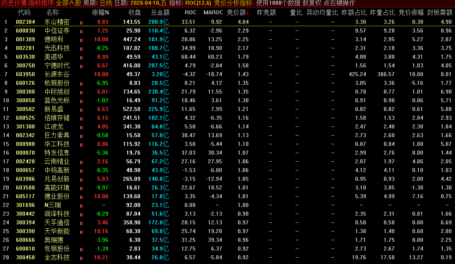Click the R marker beside 天华新能
Image resolution: width=455 pixels, height=264 pixels.
pyautogui.click(x=81, y=232)
